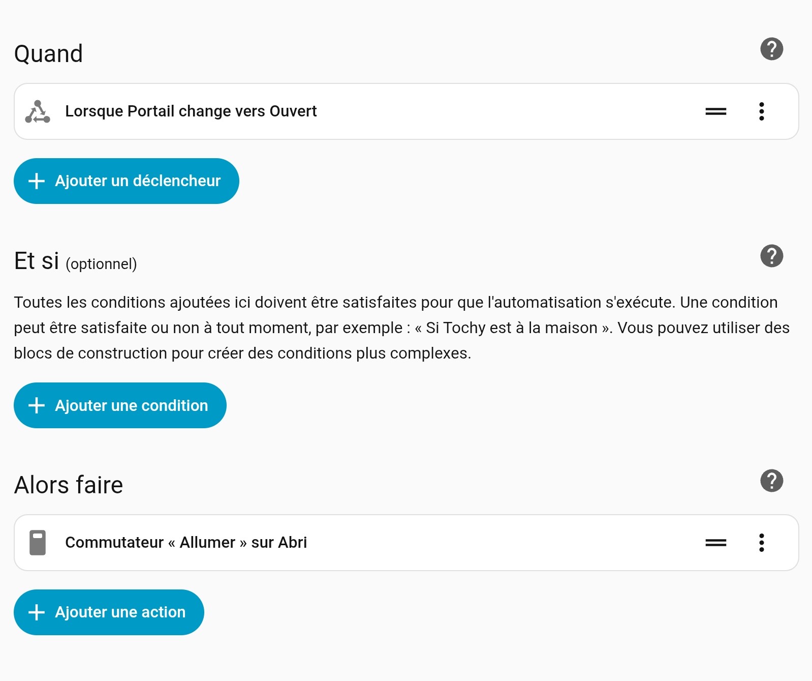The width and height of the screenshot is (812, 681).
Task: Expand the 'Lorsque Portail change vers Ouvert' trigger
Action: [x=191, y=111]
